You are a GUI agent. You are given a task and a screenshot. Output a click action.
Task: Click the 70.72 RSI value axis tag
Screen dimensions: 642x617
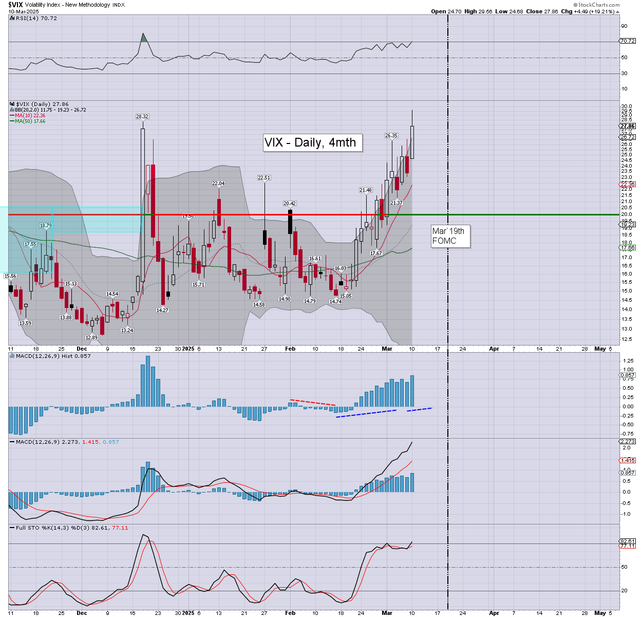click(628, 41)
